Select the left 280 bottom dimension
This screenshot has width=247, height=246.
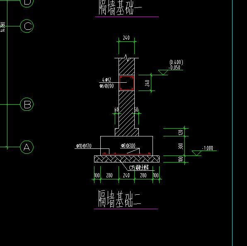click(109, 175)
